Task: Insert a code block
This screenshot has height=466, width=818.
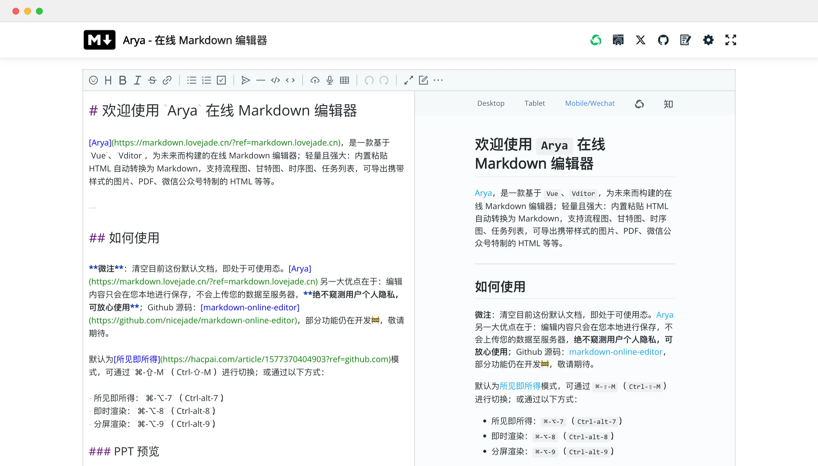Action: (275, 80)
